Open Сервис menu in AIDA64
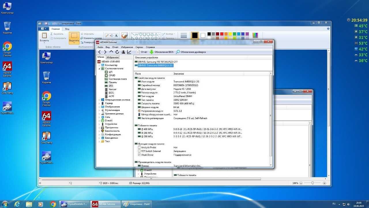The width and height of the screenshot is (369, 208). (x=139, y=47)
